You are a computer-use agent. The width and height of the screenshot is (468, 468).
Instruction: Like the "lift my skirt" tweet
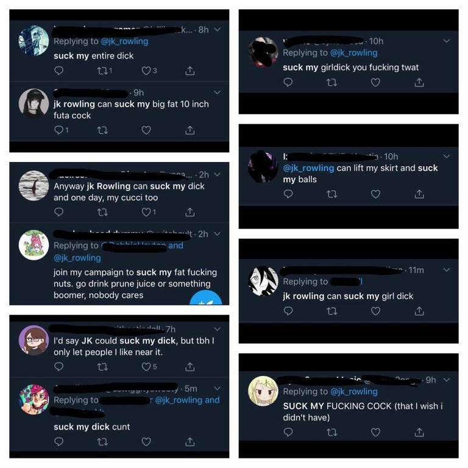375,194
